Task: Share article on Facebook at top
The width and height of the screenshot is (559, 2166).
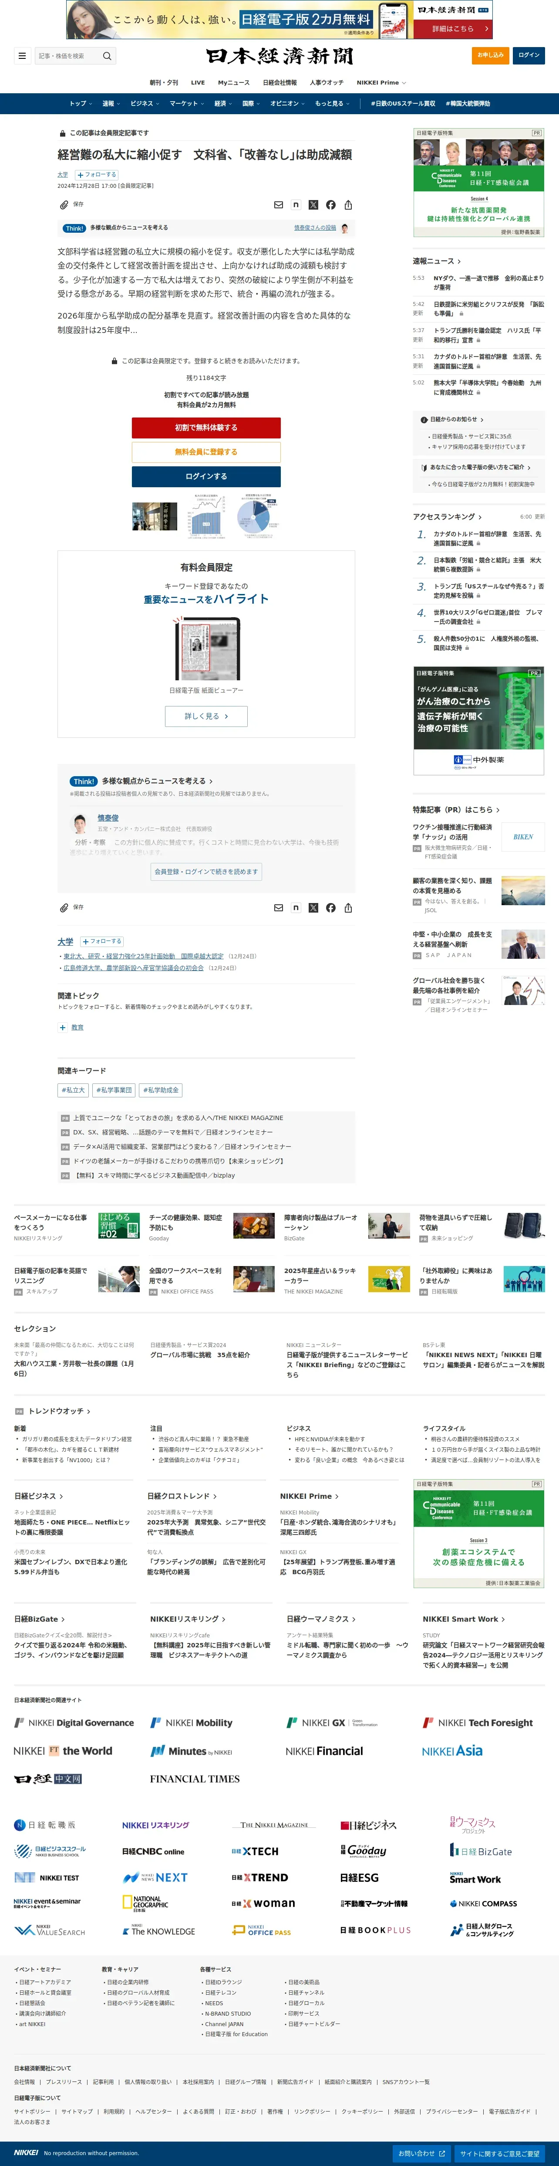Action: [331, 204]
